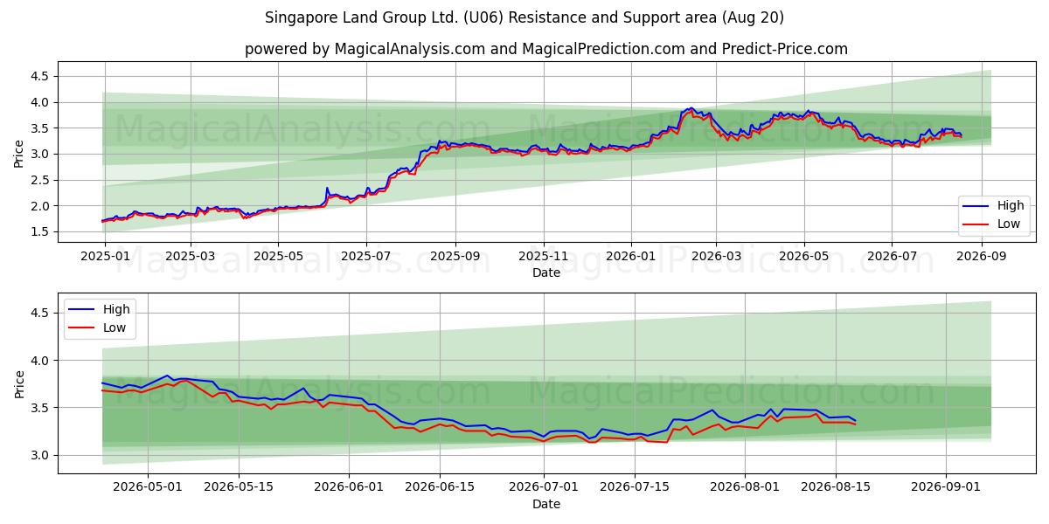1049x524 pixels.
Task: Click the '2025-05' tick on upper chart
Action: coord(278,257)
